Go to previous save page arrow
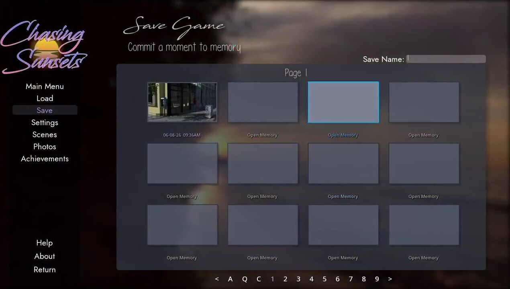This screenshot has width=510, height=289. pos(217,279)
